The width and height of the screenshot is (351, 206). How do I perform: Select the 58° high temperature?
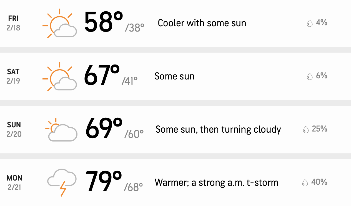pos(104,22)
